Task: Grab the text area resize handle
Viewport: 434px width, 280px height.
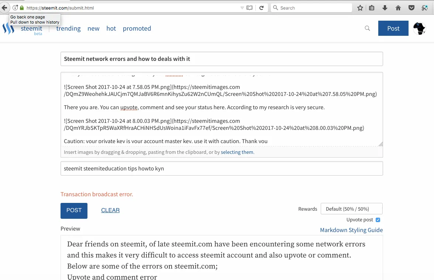Action: (x=380, y=144)
